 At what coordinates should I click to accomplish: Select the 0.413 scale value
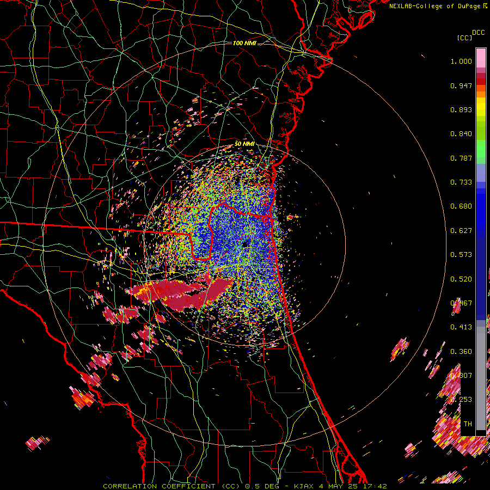point(461,327)
